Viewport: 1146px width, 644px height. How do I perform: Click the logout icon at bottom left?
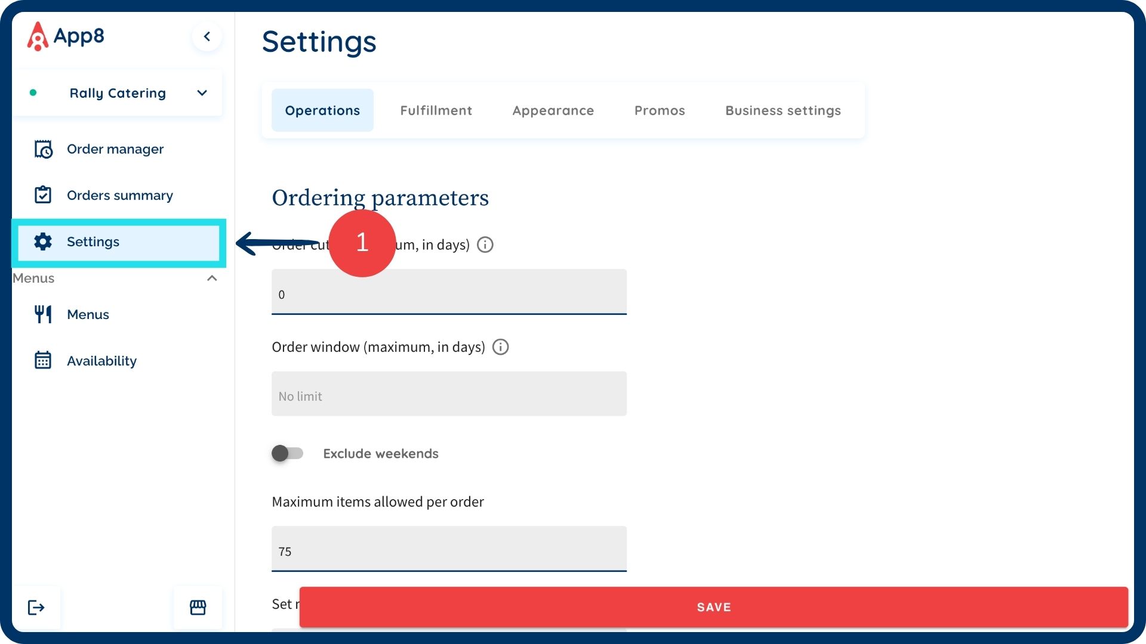point(36,607)
